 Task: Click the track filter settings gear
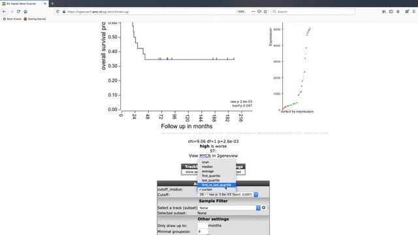coord(264,208)
